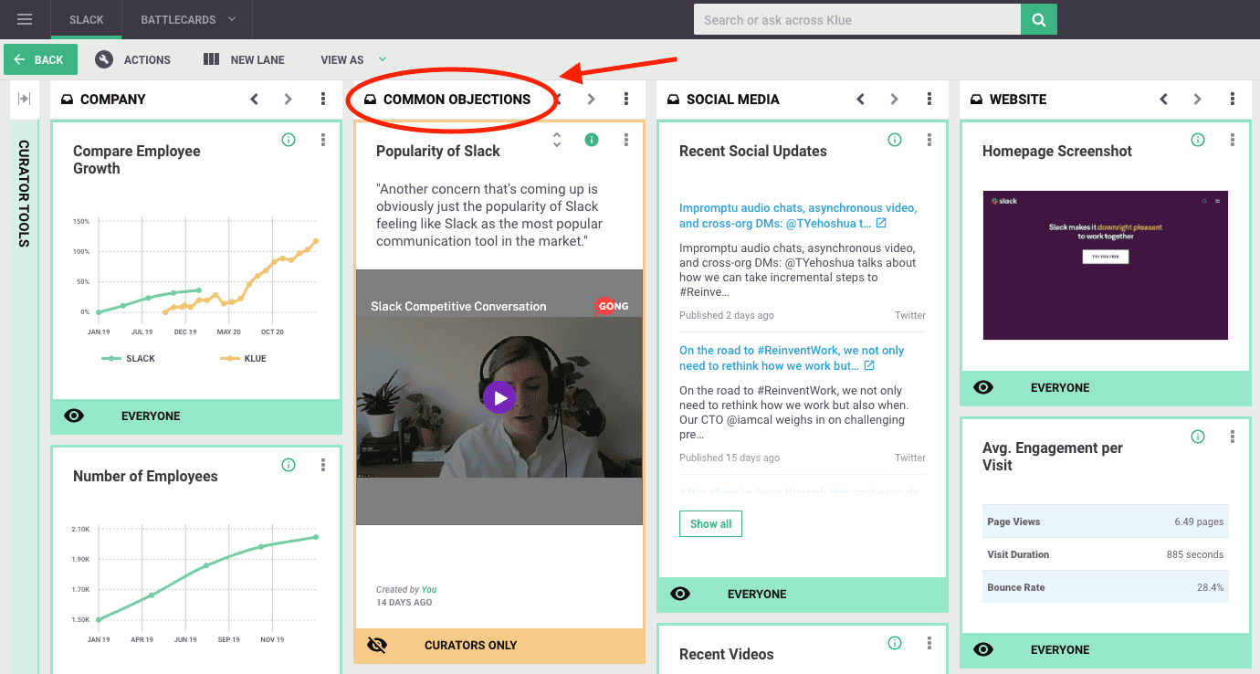Toggle Curators Only visibility eye icon

click(377, 645)
